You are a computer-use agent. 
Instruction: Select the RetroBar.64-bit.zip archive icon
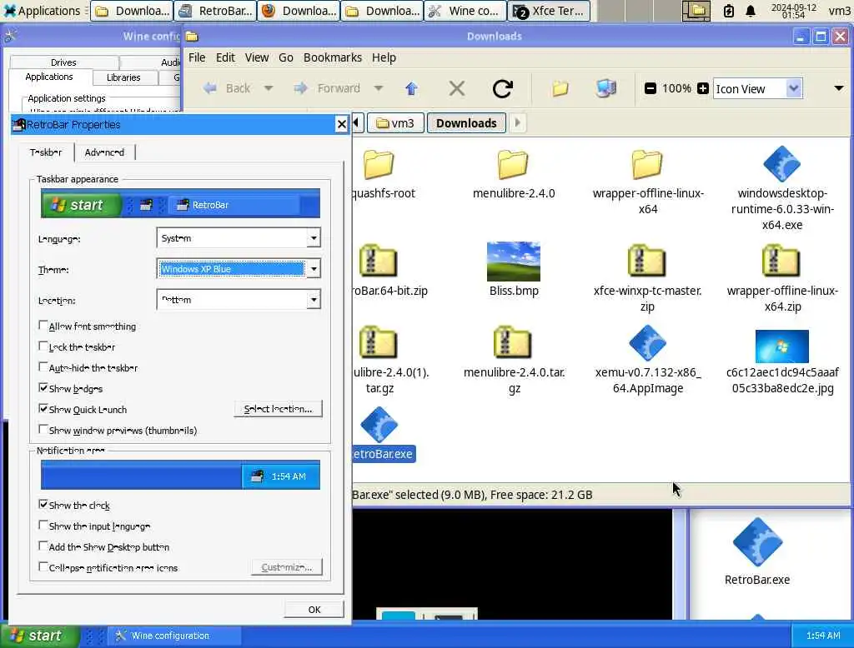378,262
